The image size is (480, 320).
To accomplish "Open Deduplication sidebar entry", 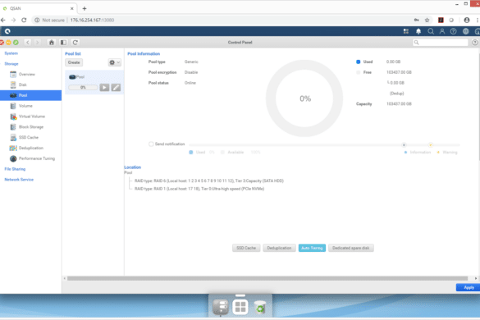I will coord(31,148).
